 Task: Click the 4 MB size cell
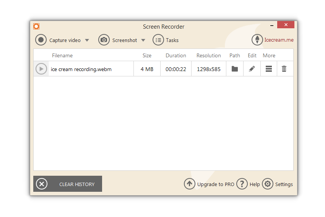[147, 69]
